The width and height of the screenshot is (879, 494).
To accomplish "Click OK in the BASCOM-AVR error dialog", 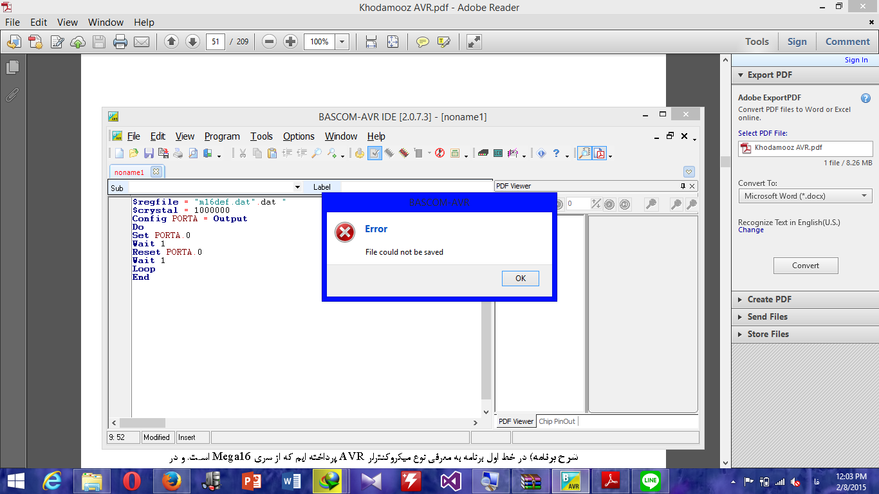I will click(521, 279).
